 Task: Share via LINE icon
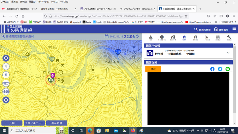point(228,69)
